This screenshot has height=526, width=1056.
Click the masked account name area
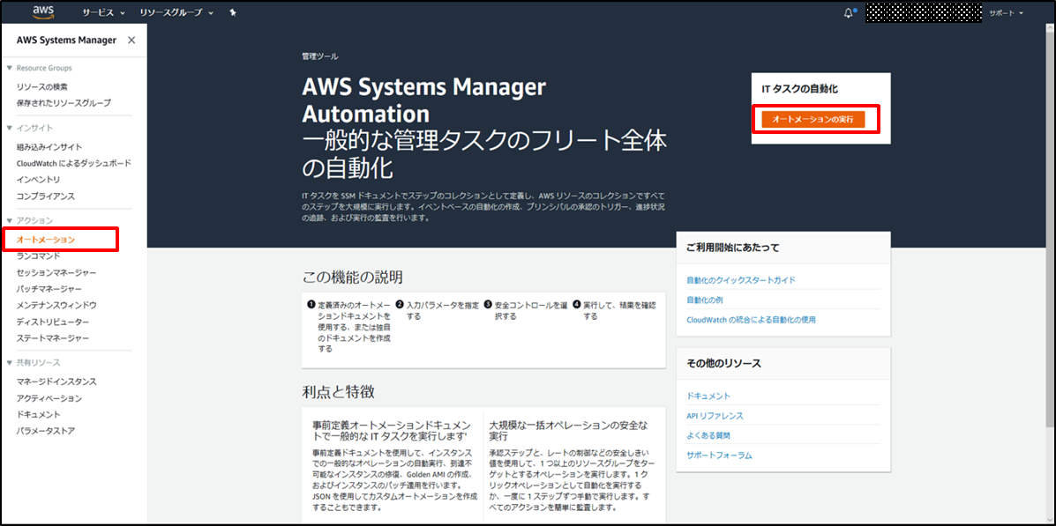click(x=923, y=12)
